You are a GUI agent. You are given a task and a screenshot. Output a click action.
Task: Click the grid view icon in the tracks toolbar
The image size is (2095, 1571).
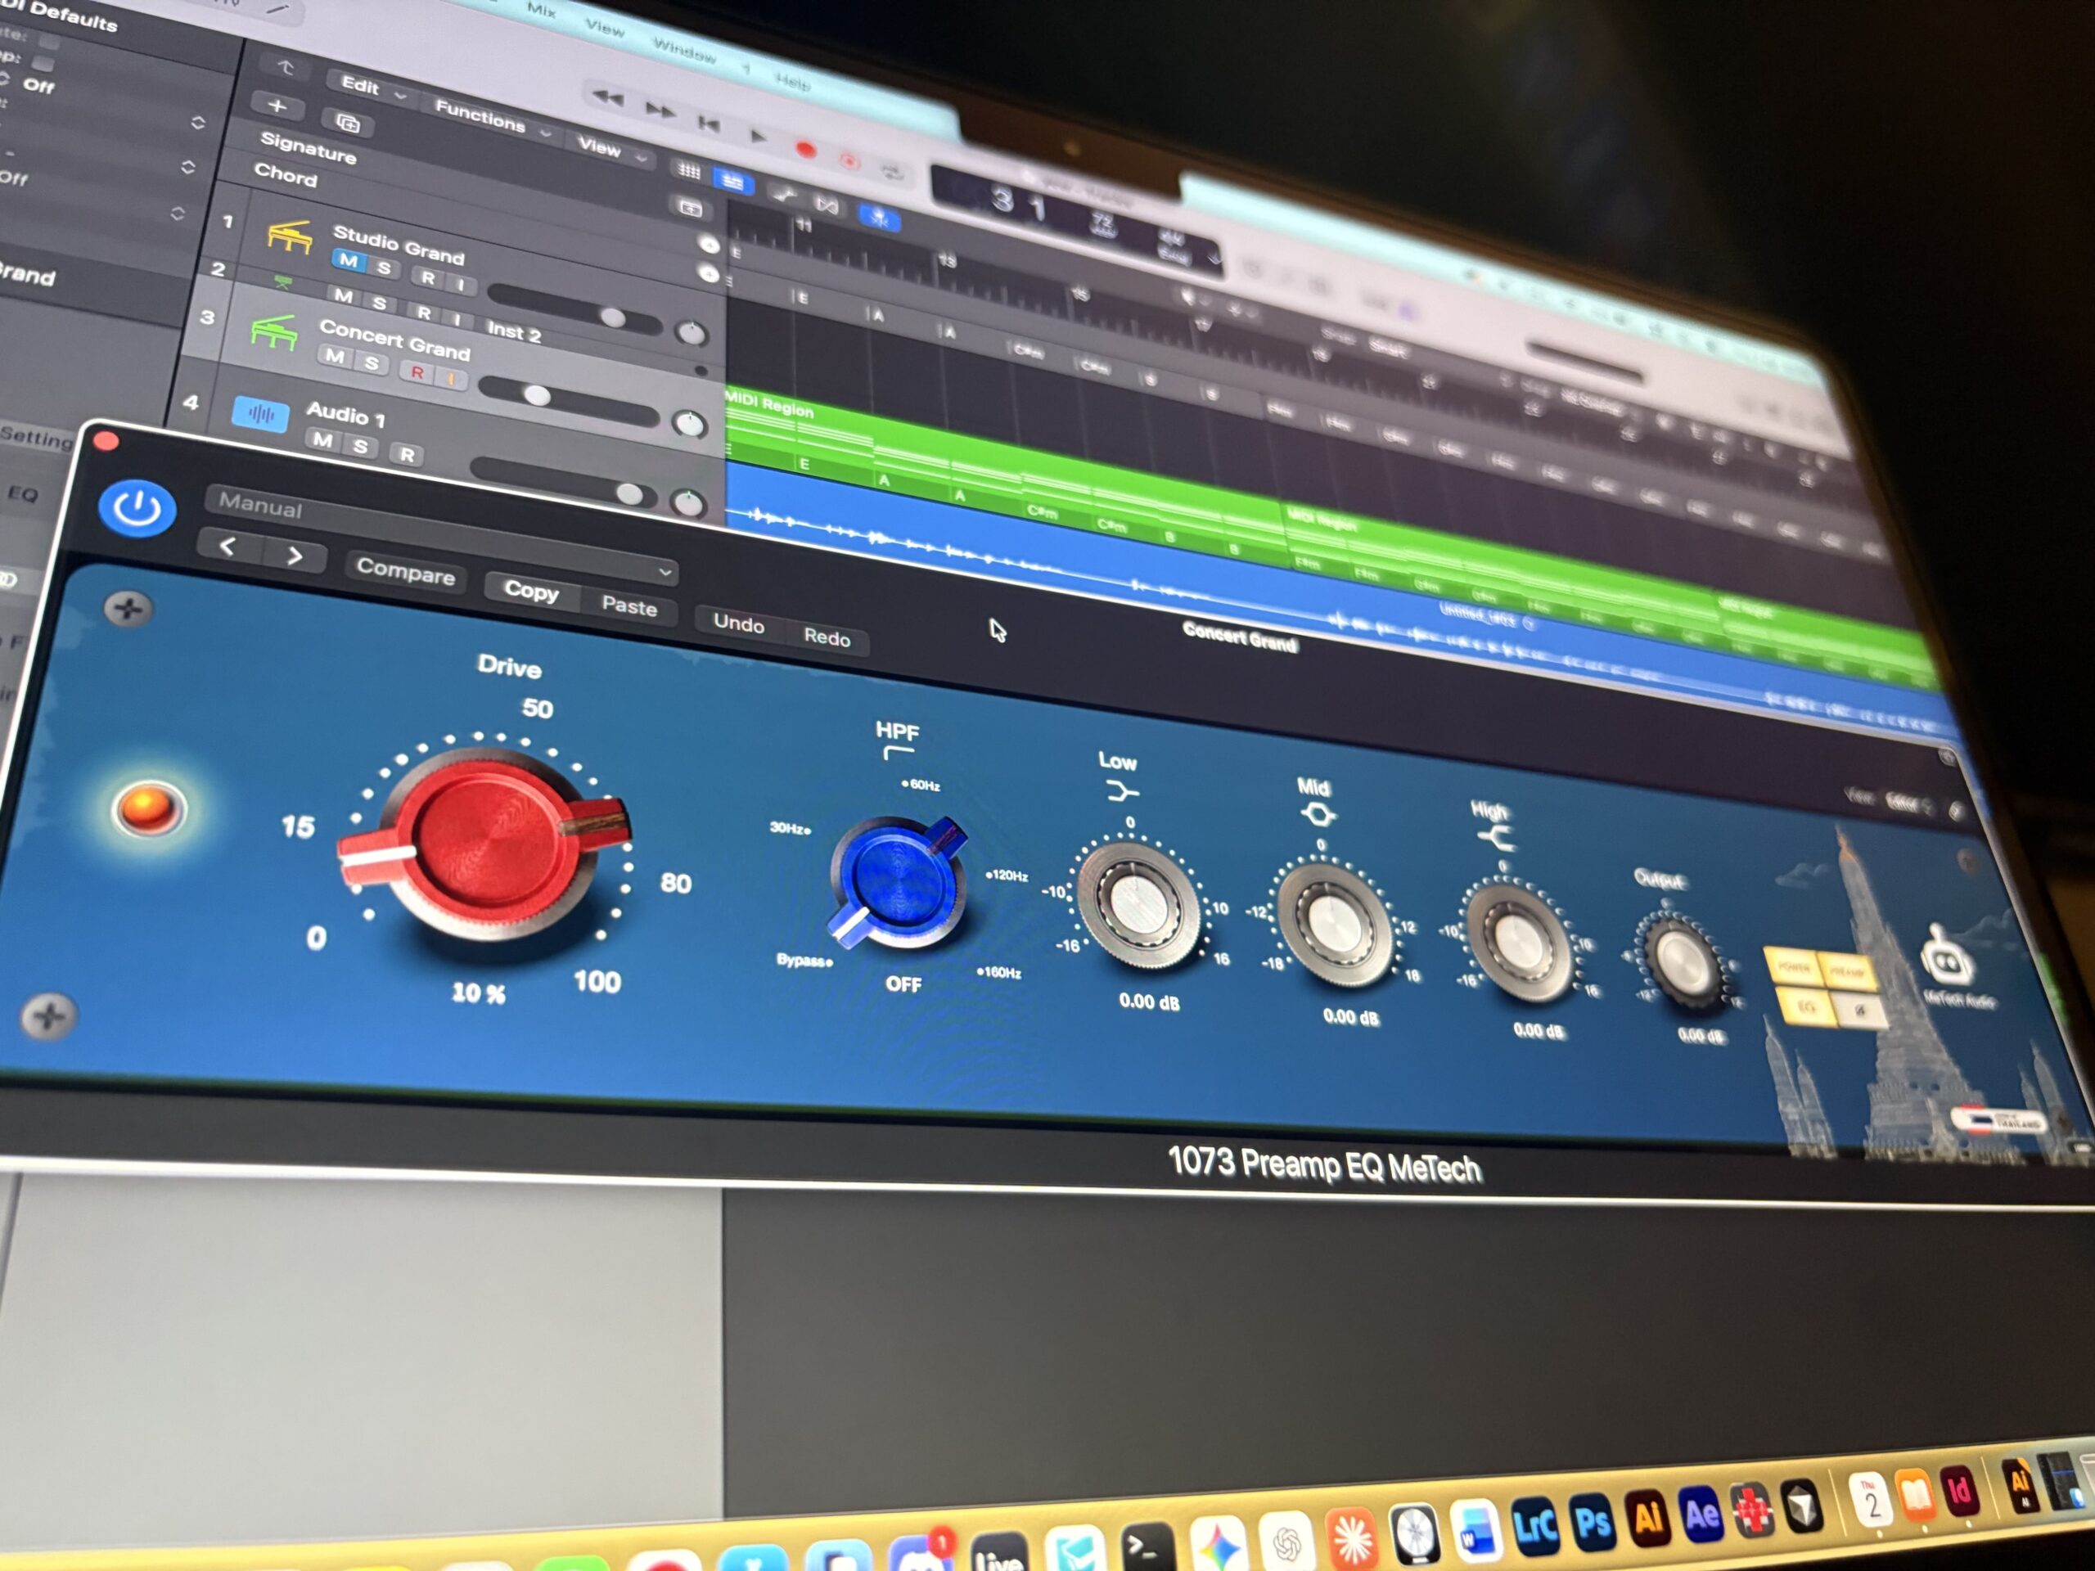pyautogui.click(x=688, y=171)
